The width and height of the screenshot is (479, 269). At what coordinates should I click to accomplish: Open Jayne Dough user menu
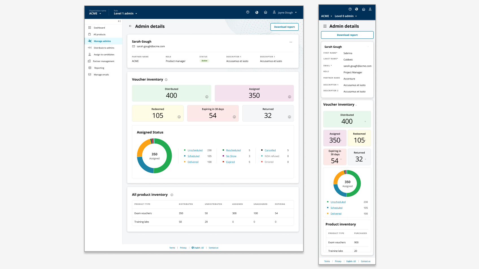285,12
